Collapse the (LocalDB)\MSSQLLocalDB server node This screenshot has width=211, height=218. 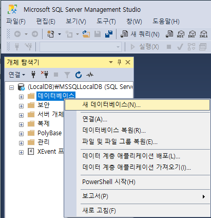coord(11,87)
